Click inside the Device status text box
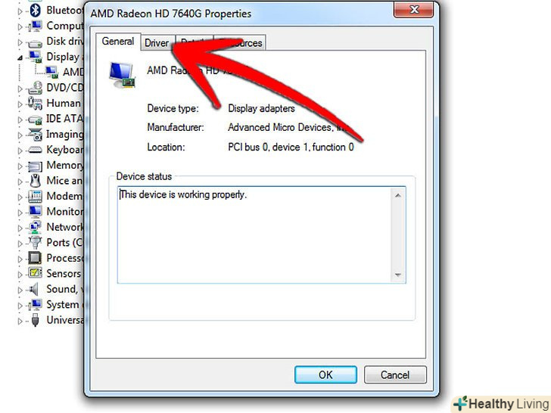551x413 pixels. [254, 234]
